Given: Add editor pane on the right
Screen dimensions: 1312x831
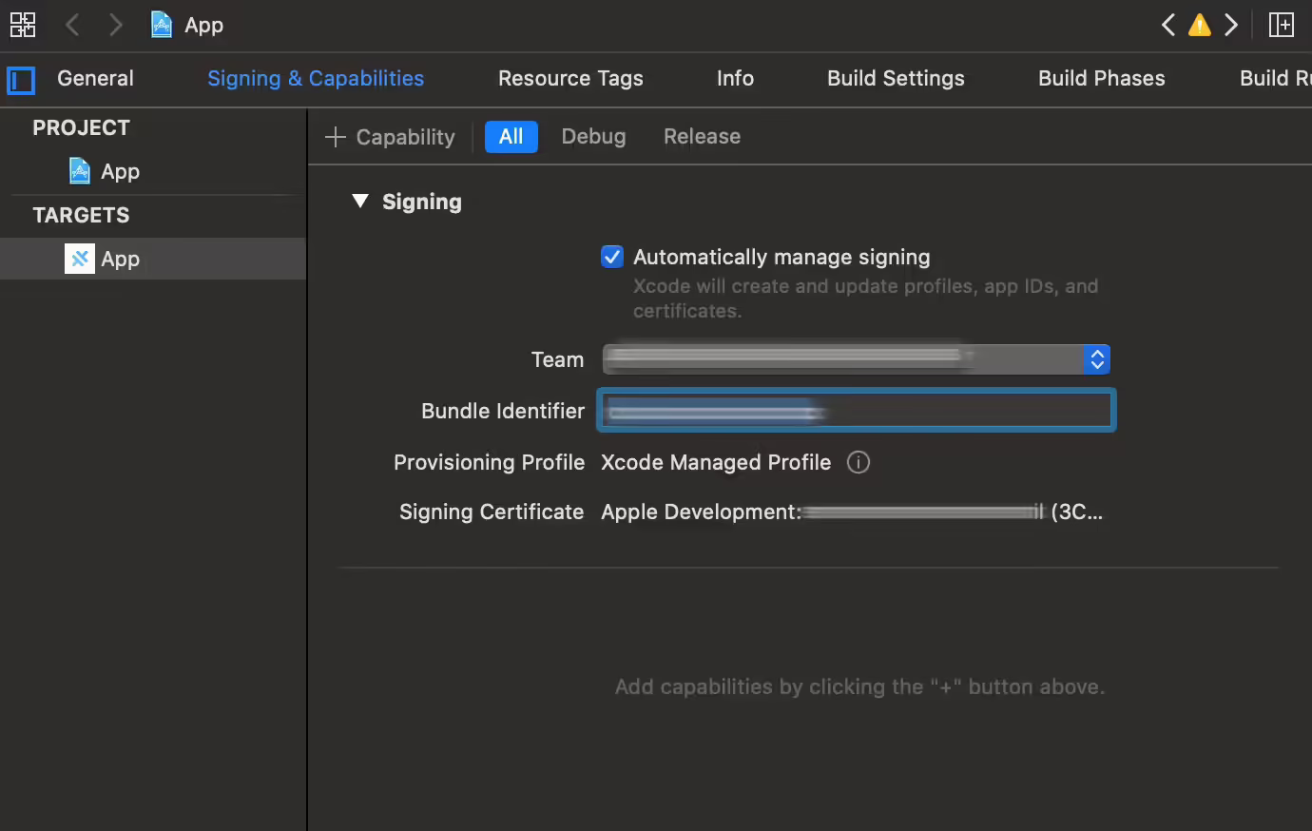Looking at the screenshot, I should (x=1281, y=25).
